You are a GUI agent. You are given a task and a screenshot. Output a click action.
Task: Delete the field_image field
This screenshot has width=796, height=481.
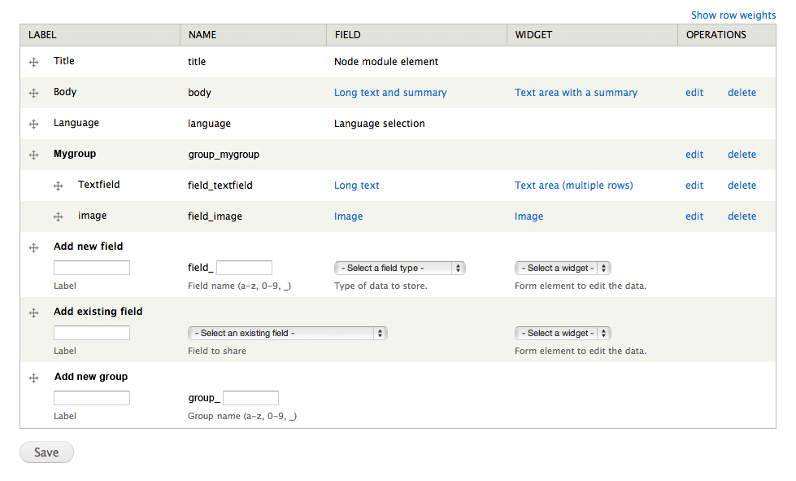742,216
